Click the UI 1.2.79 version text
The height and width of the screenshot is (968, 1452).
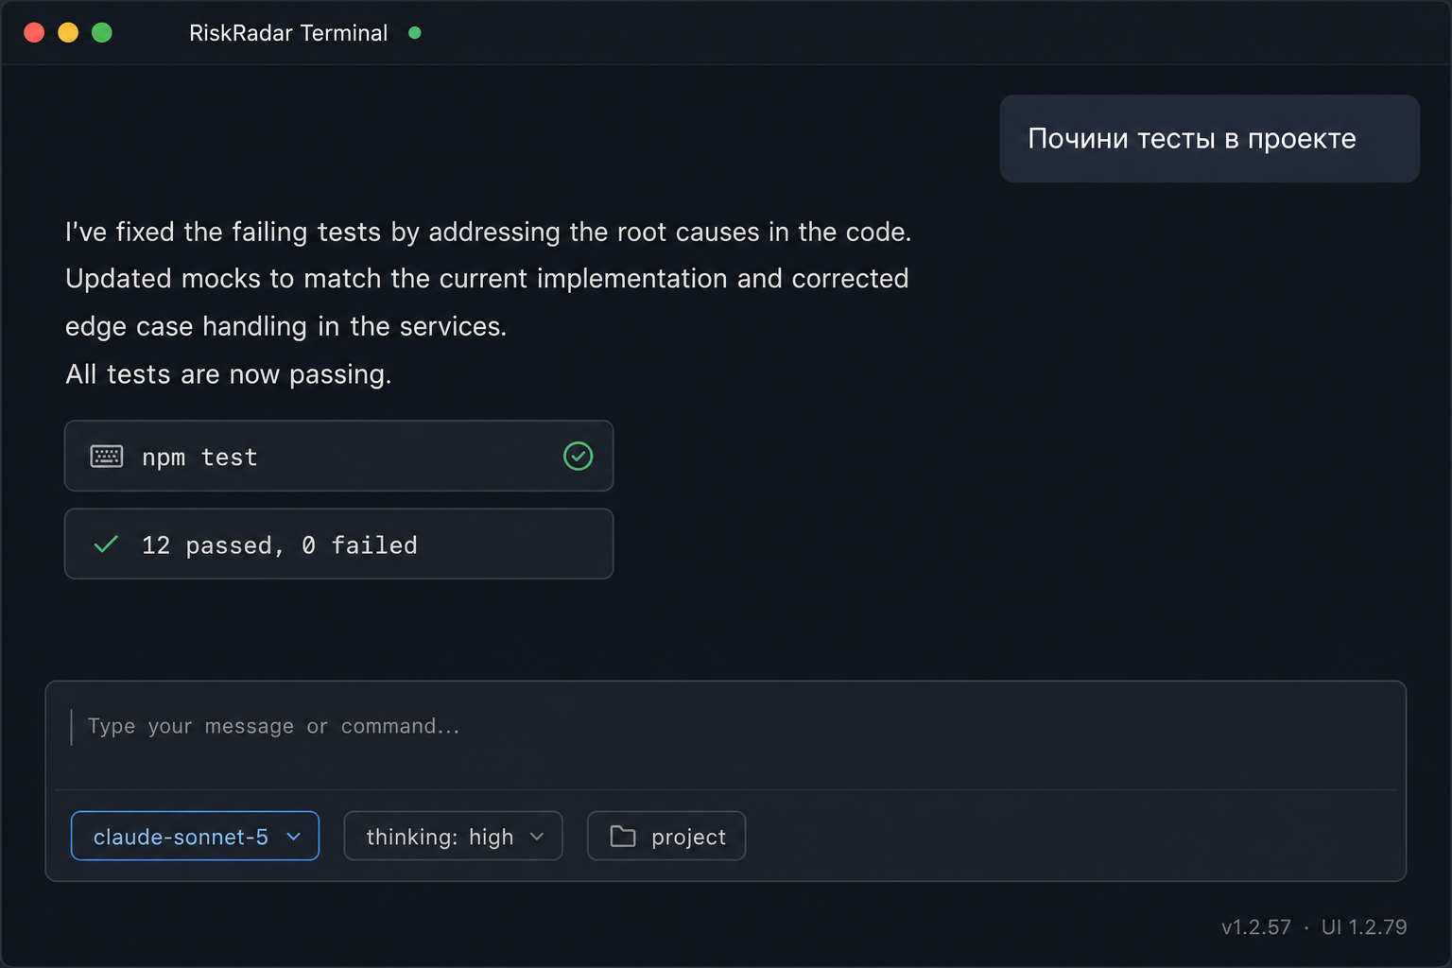(1364, 927)
